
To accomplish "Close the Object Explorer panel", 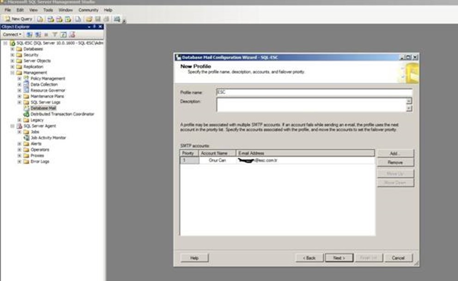I will coord(100,27).
